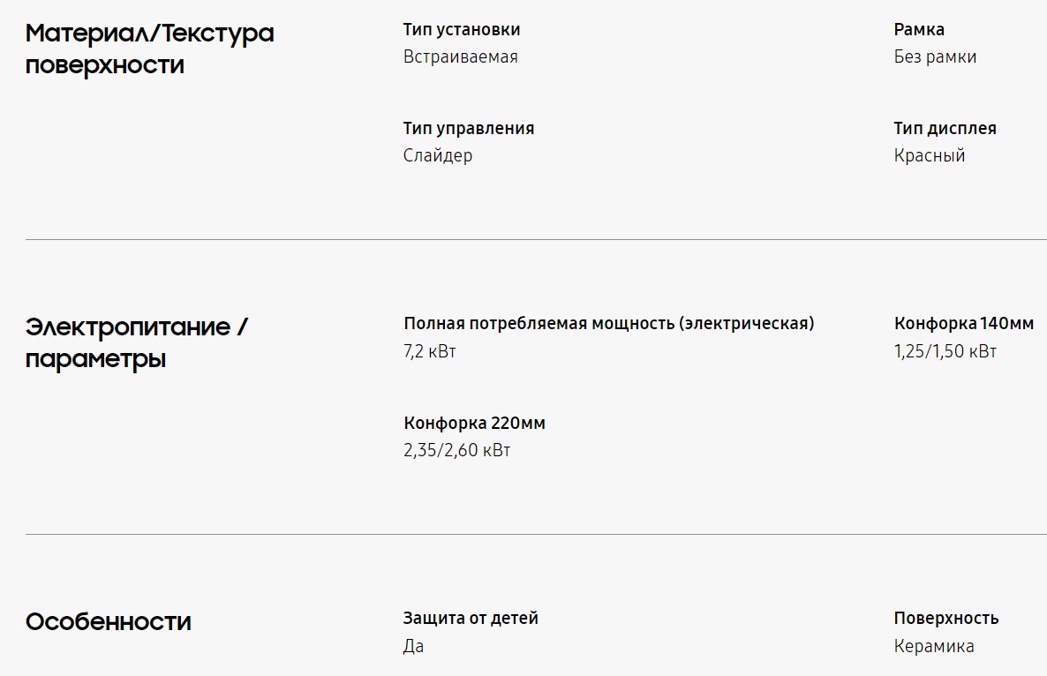Select the Керамика value text
This screenshot has height=676, width=1047.
click(x=934, y=646)
